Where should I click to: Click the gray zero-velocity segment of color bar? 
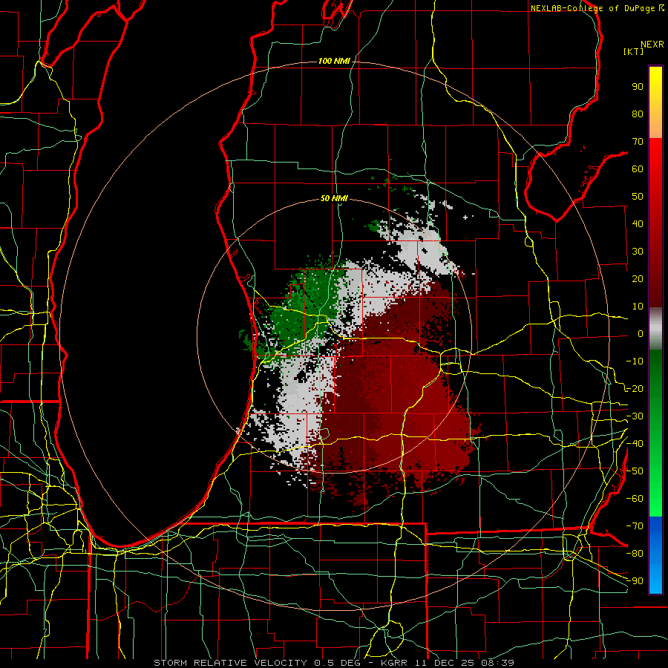click(655, 329)
